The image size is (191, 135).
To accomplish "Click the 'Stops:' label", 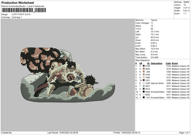I will click(138, 26).
